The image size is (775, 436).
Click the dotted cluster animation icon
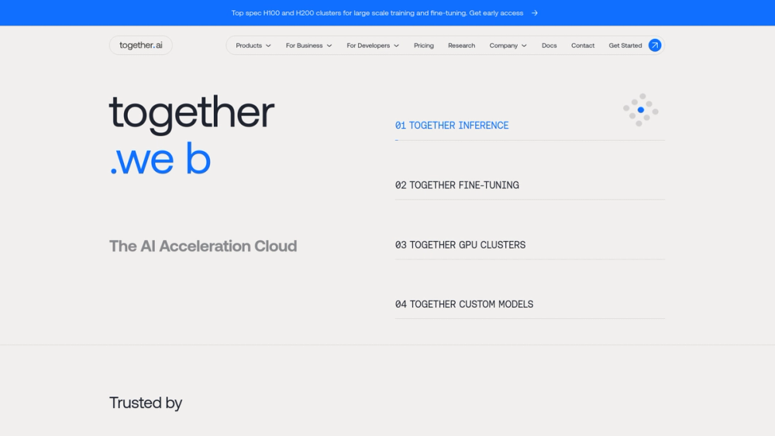[641, 110]
